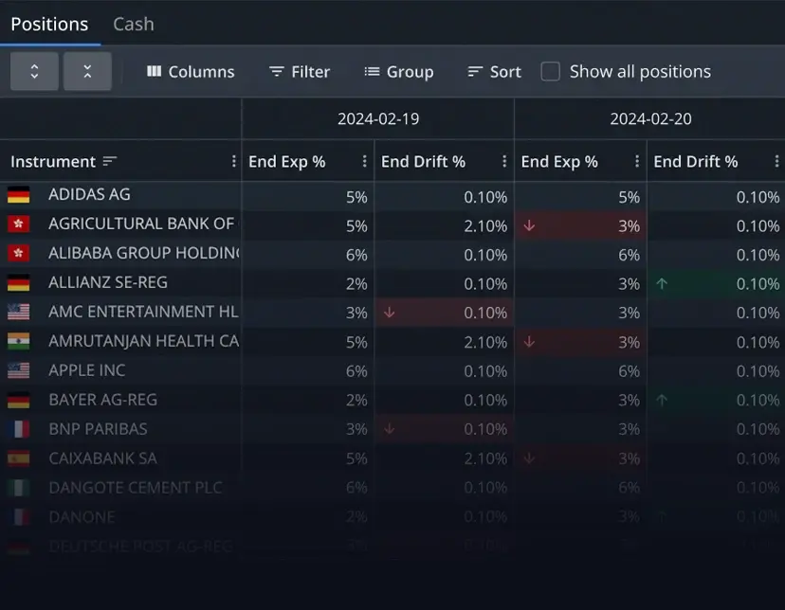This screenshot has height=610, width=785.
Task: Switch to the Cash tab
Action: tap(133, 24)
